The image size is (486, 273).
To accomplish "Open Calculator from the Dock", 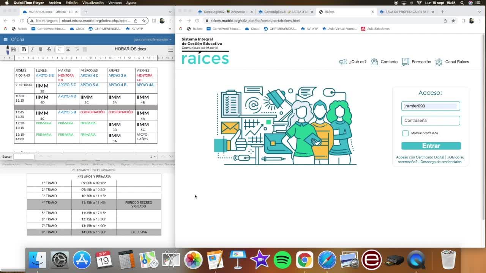I will [126, 260].
